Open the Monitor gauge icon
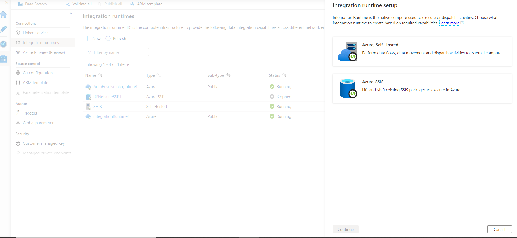This screenshot has width=517, height=238. pyautogui.click(x=4, y=44)
